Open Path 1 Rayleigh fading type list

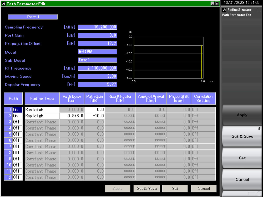tap(42, 110)
